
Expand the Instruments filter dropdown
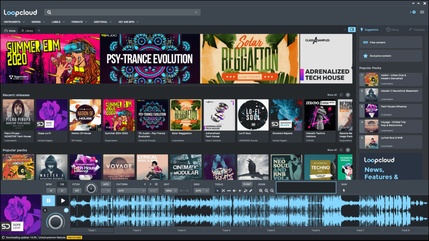(14, 22)
